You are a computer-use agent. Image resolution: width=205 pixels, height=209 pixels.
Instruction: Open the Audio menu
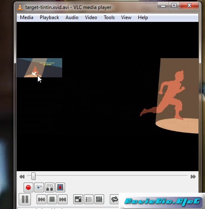coord(72,17)
